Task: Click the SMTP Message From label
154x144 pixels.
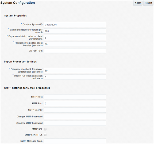Action: click(32, 141)
